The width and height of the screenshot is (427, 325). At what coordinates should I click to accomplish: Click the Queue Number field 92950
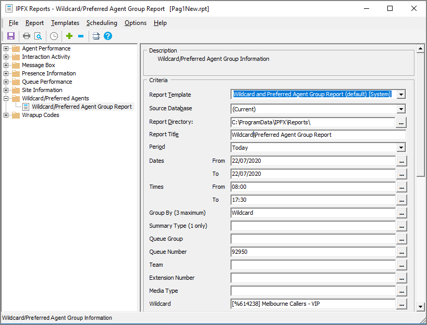[313, 252]
